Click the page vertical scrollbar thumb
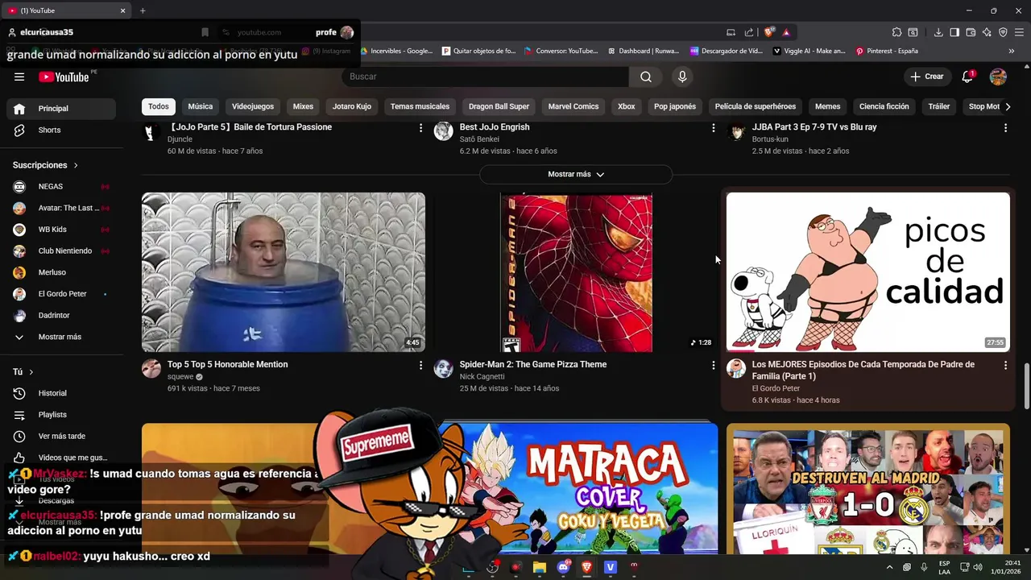 pyautogui.click(x=1026, y=387)
